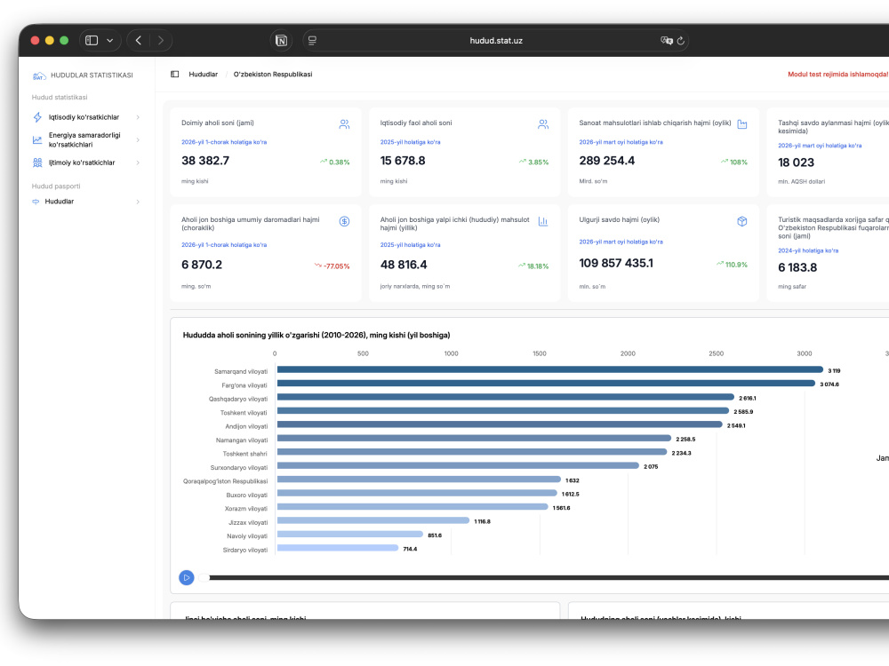Toggle the browser sidebar icon
The width and height of the screenshot is (889, 666).
[x=92, y=40]
